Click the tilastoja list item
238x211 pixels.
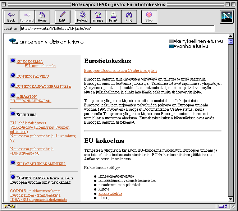tap(105, 198)
